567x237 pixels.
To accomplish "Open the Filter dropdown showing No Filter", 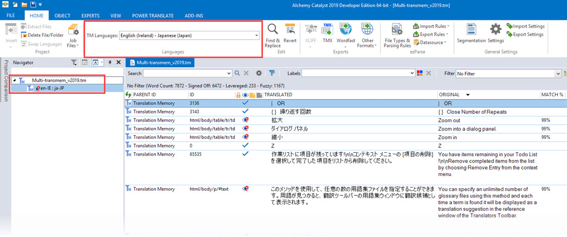I will click(558, 74).
